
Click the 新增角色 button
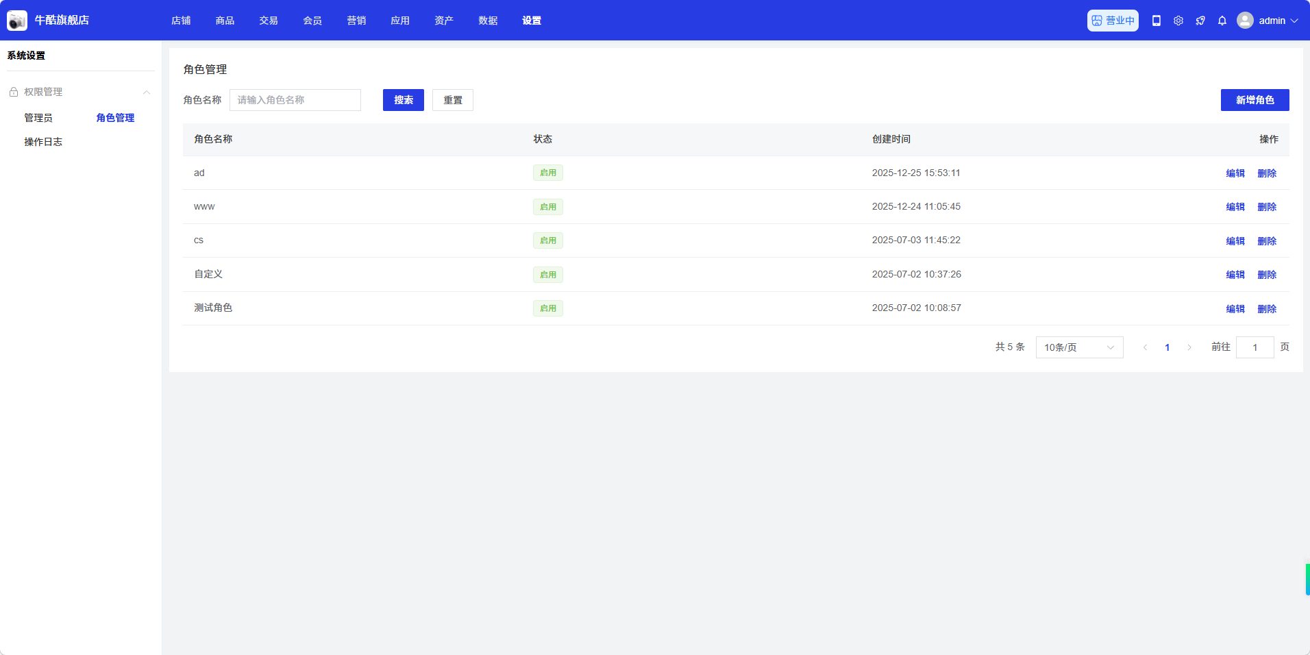pyautogui.click(x=1255, y=100)
